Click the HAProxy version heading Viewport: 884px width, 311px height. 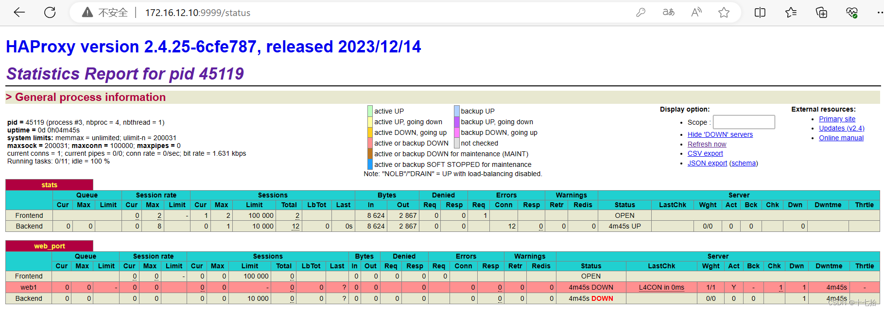click(213, 47)
